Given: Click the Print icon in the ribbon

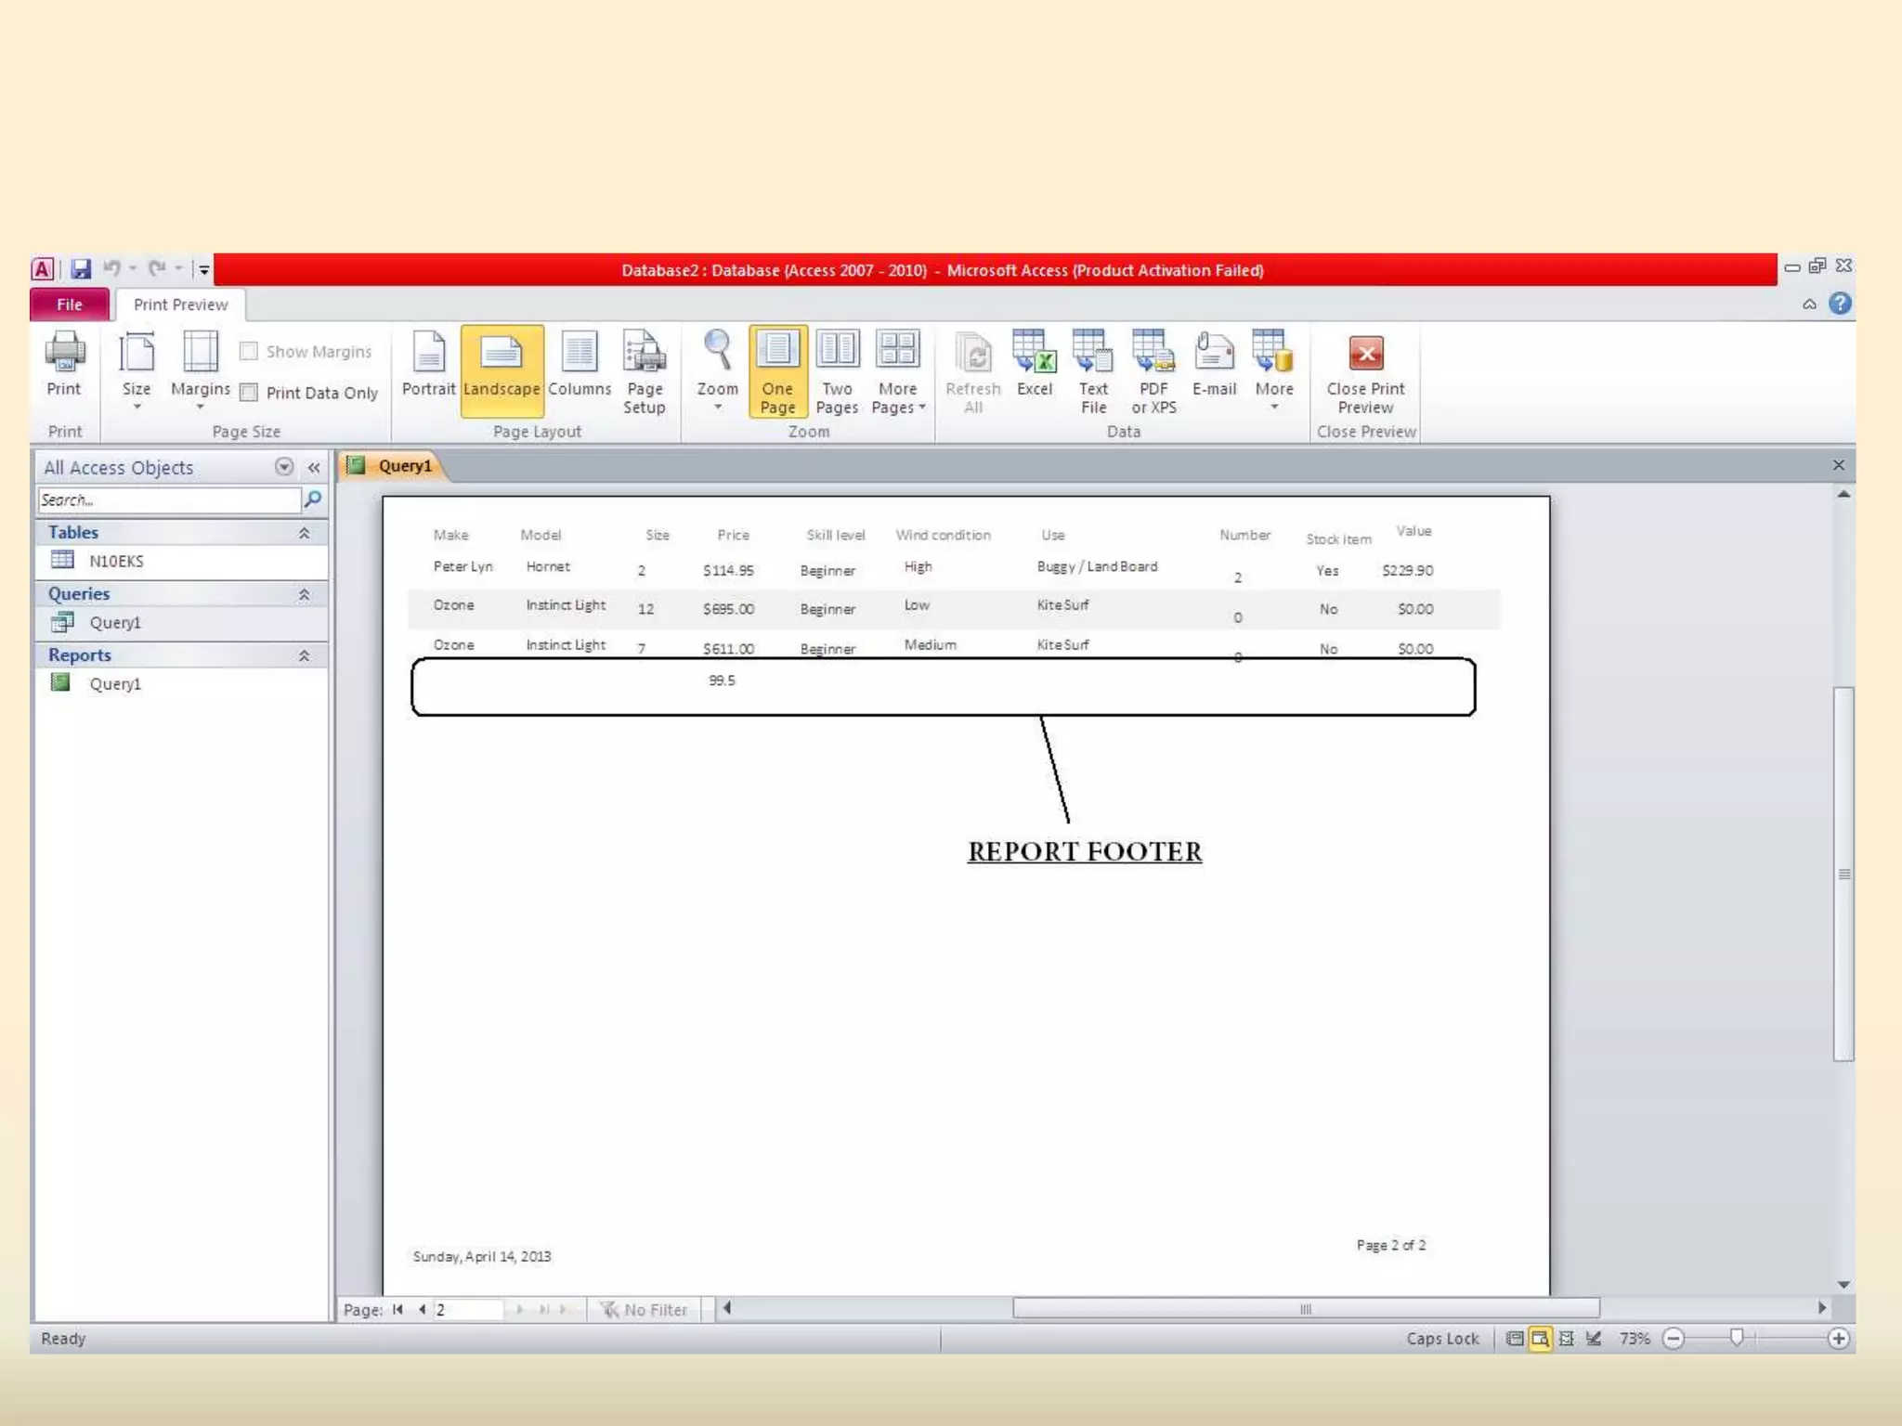Looking at the screenshot, I should tap(64, 363).
